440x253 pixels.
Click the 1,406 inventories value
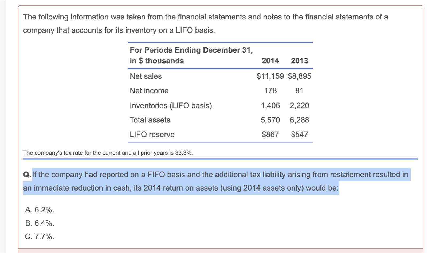270,106
